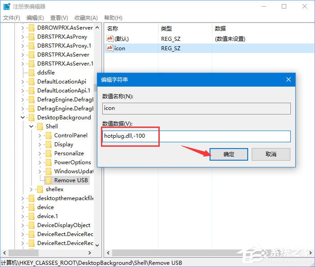Open the 编辑(E) menu
The width and height of the screenshot is (315, 267).
pyautogui.click(x=35, y=18)
